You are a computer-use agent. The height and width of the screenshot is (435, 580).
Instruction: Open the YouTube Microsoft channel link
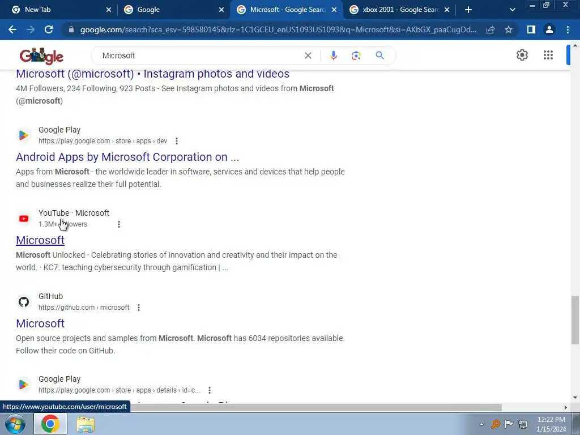(40, 240)
